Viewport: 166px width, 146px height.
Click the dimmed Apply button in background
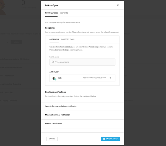click(17, 42)
